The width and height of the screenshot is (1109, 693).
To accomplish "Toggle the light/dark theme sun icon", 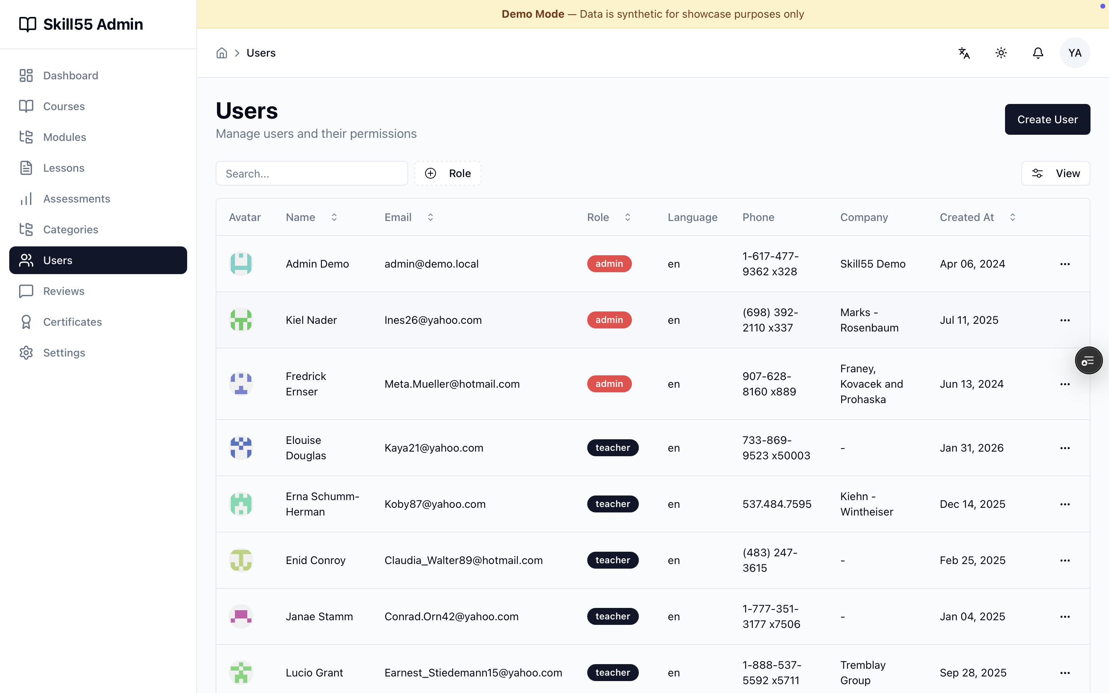I will pyautogui.click(x=1001, y=53).
